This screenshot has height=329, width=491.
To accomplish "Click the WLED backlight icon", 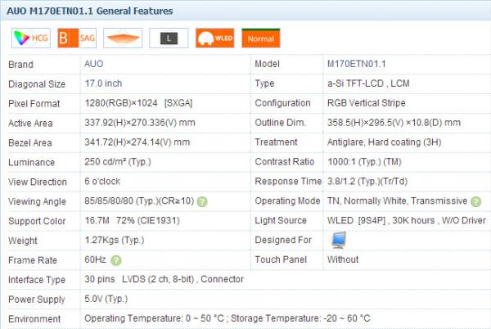I will [x=214, y=38].
